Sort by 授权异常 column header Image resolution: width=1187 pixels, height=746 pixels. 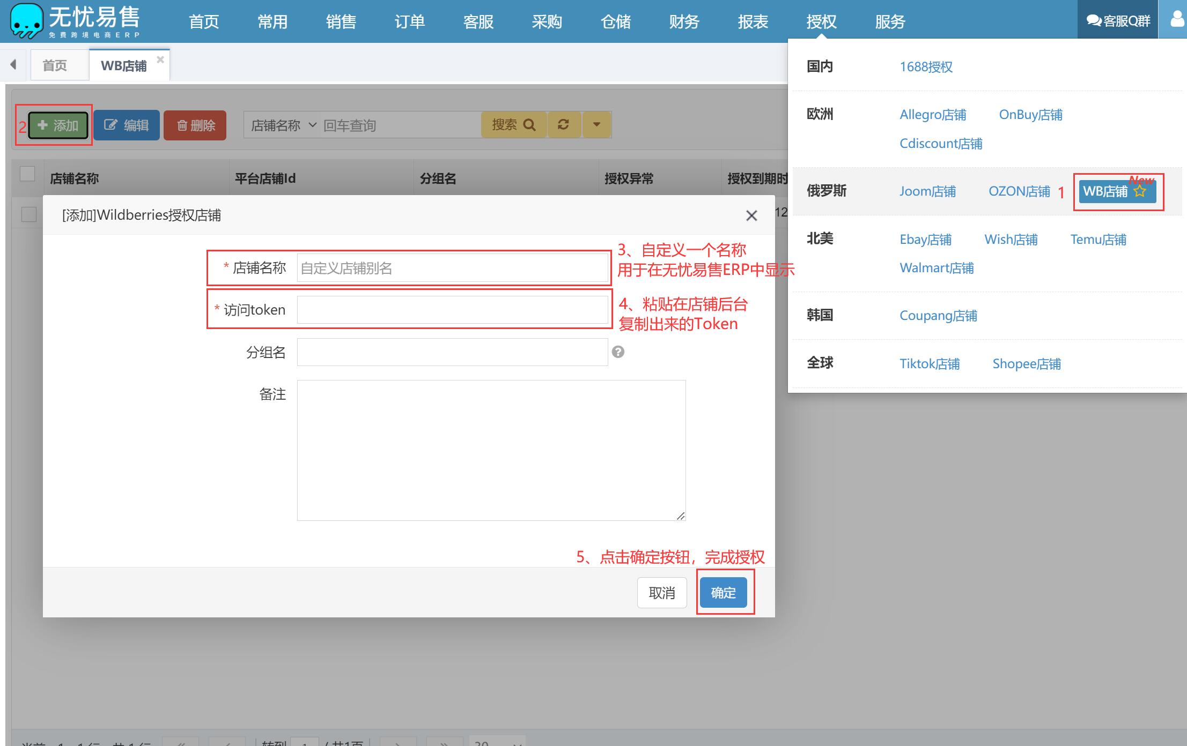pyautogui.click(x=629, y=178)
